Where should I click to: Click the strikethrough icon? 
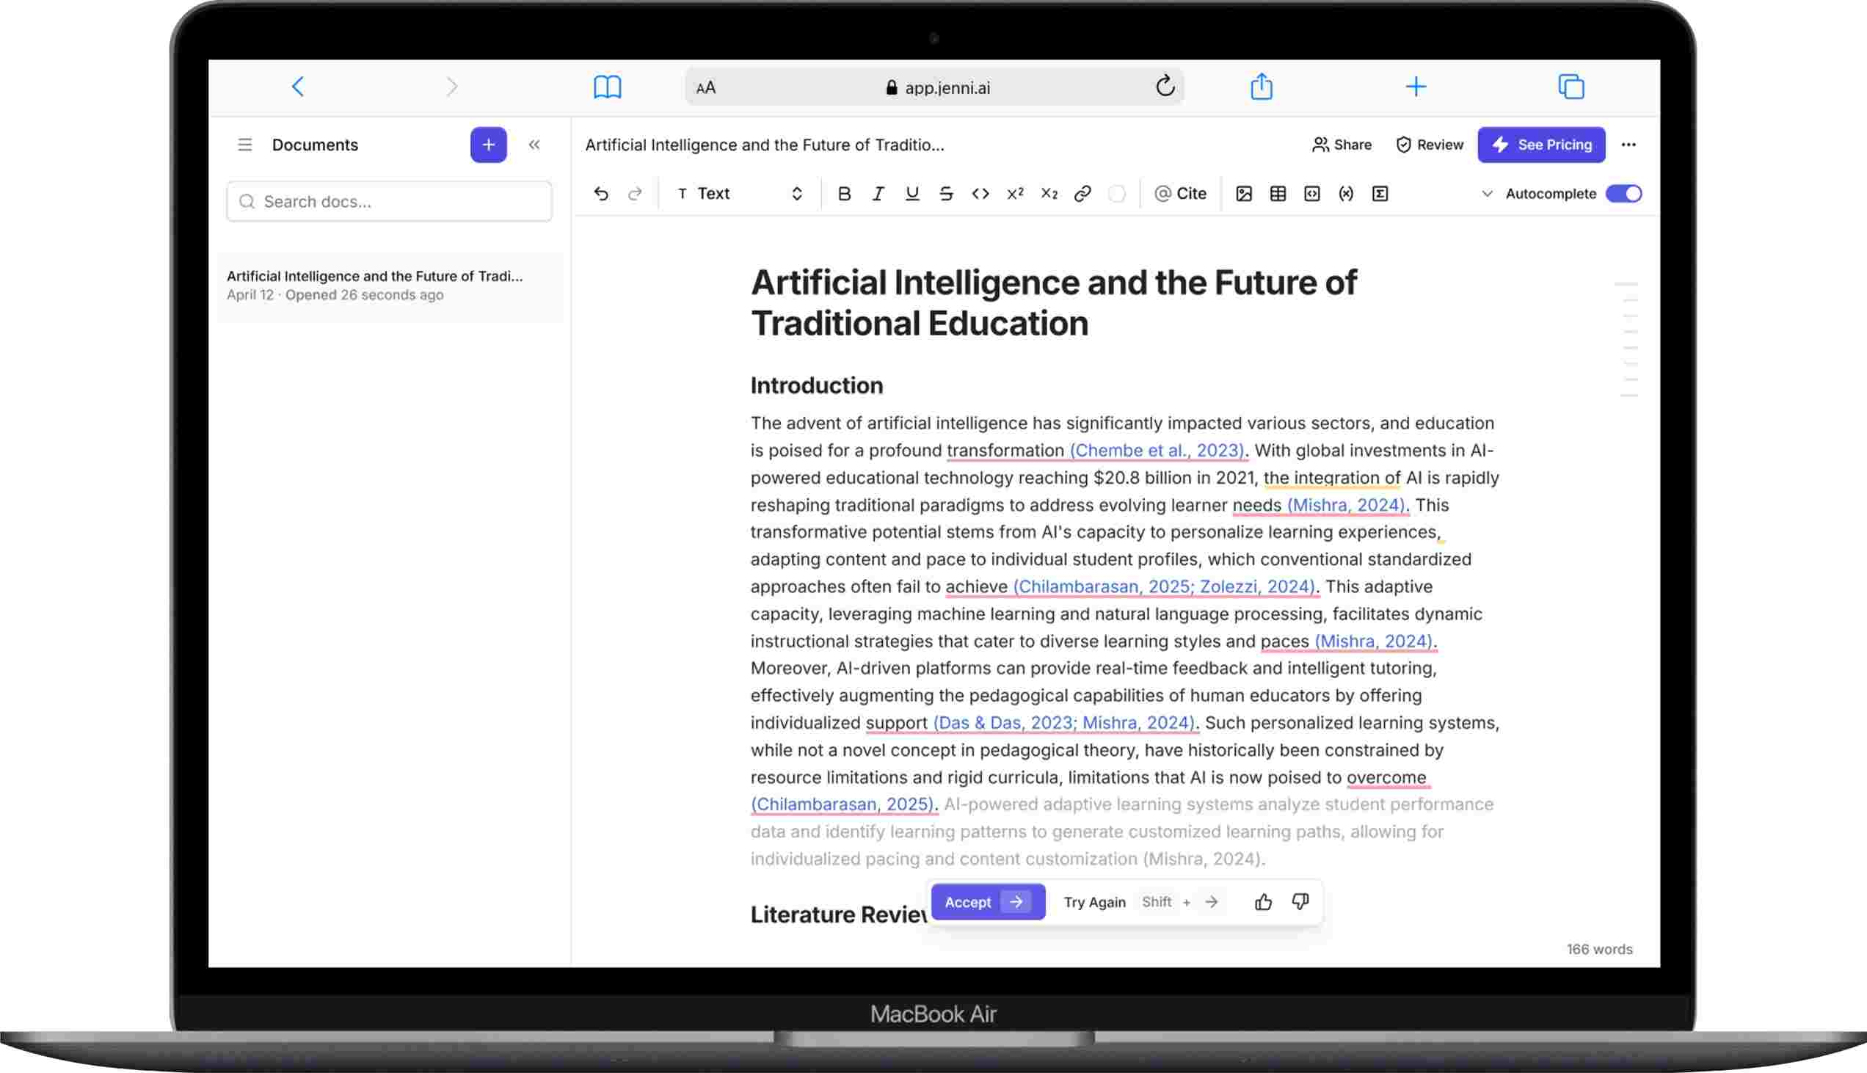pos(946,194)
